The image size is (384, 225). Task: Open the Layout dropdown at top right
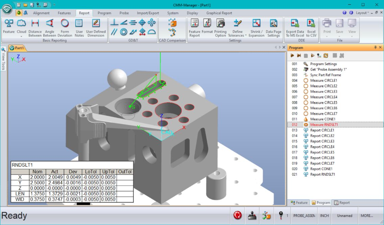click(x=364, y=12)
